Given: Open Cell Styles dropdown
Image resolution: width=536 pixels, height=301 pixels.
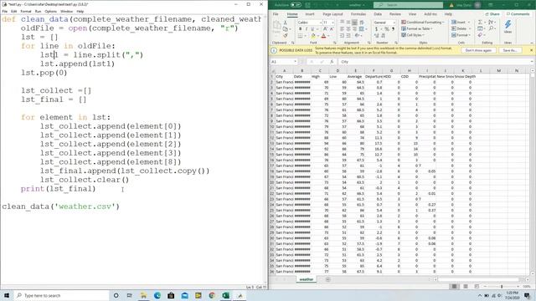Looking at the screenshot, I should (x=413, y=35).
